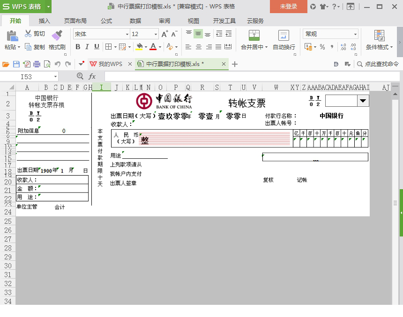Click the top align icon
This screenshot has height=317, width=403.
189,33
